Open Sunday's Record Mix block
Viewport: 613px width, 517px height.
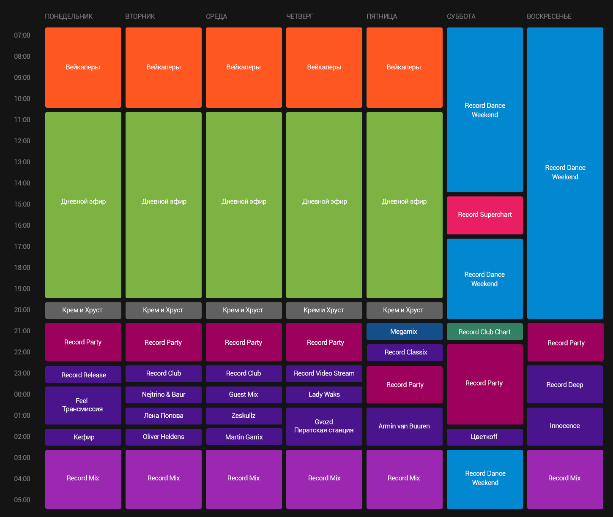565,479
